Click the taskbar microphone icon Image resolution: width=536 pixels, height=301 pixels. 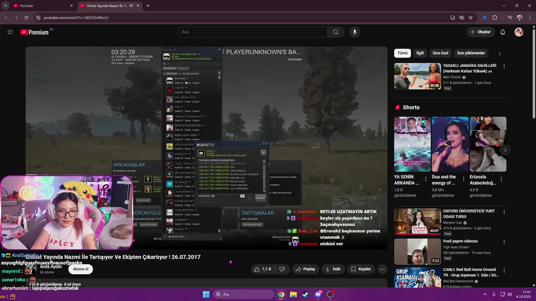[494, 294]
